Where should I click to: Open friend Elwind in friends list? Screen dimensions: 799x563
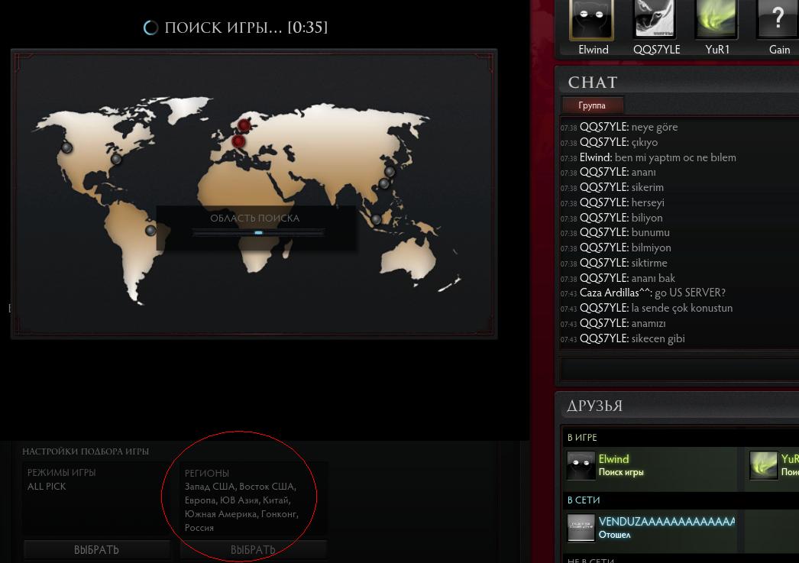(x=652, y=464)
